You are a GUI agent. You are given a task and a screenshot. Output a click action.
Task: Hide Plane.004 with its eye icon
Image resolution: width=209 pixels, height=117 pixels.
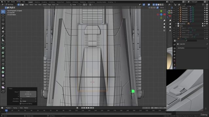coord(205,15)
